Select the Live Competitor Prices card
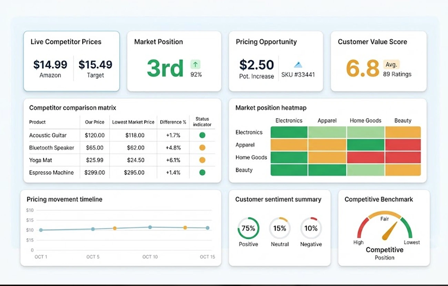This screenshot has width=448, height=286. (x=72, y=61)
